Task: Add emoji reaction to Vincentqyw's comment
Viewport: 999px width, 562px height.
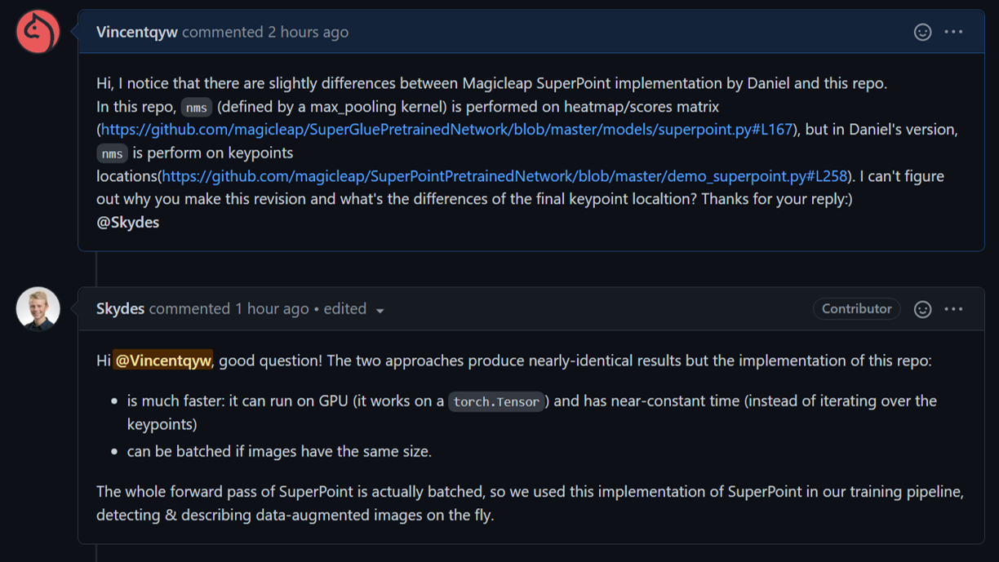Action: pyautogui.click(x=922, y=32)
